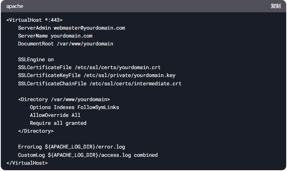Click the DocumentRoot /var/www/yourdomain line
The width and height of the screenshot is (287, 171).
[x=65, y=44]
